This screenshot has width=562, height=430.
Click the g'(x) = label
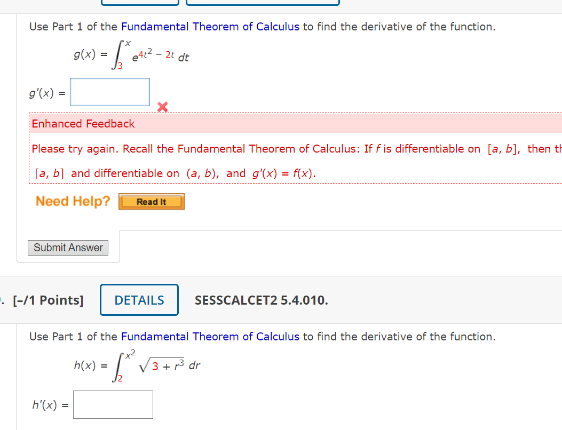47,92
